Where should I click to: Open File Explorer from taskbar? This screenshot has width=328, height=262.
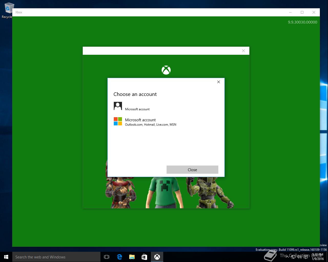coord(132,257)
